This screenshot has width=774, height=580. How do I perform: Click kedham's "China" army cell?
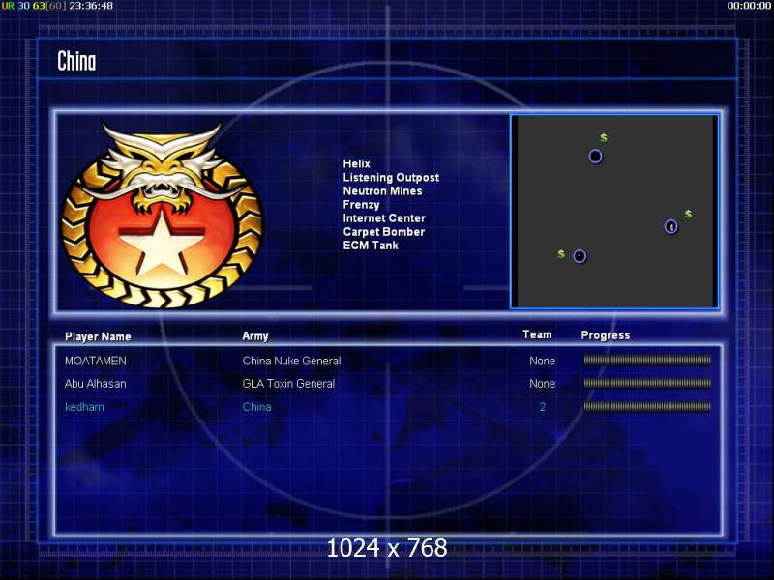(256, 407)
